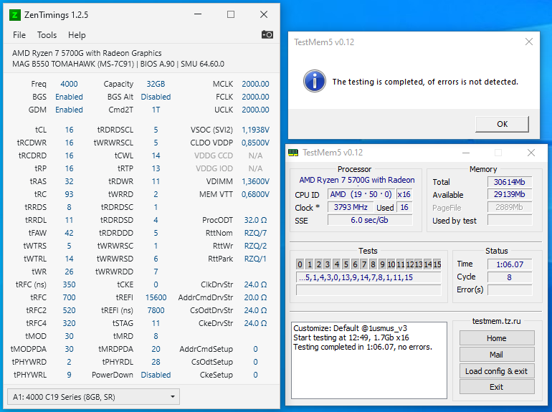Click the Cmd2T value 1T

coord(156,110)
